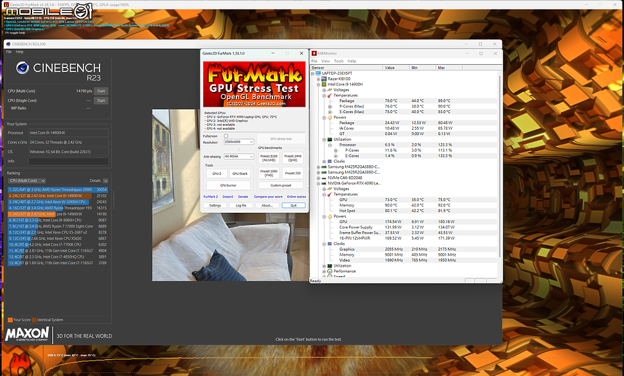Follow the FurMark 2 link
This screenshot has height=376, width=624.
pyautogui.click(x=211, y=197)
